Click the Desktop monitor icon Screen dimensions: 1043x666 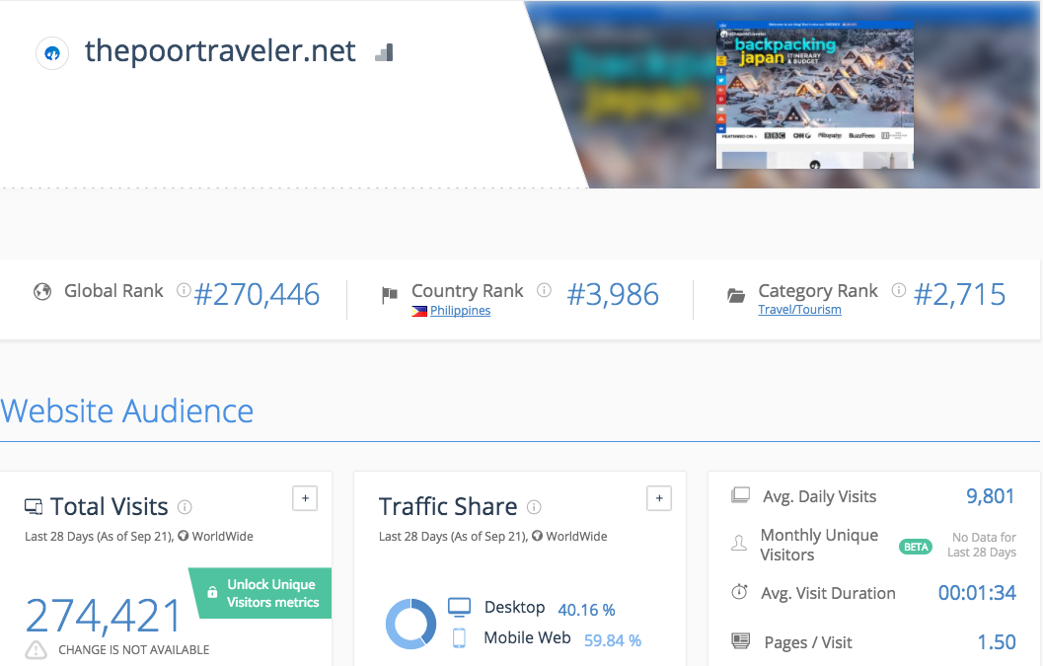(459, 607)
